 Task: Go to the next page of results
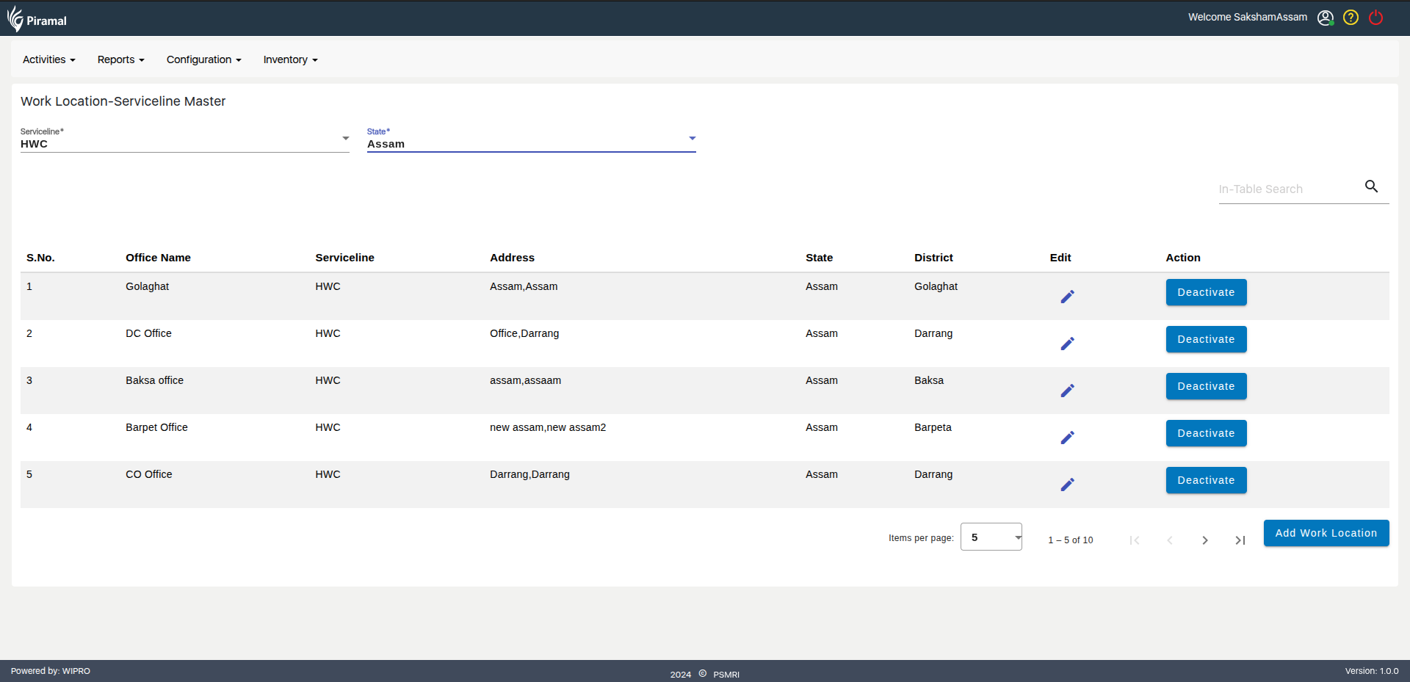point(1204,540)
